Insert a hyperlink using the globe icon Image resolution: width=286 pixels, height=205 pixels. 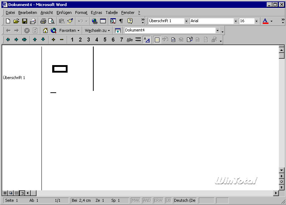point(94,21)
